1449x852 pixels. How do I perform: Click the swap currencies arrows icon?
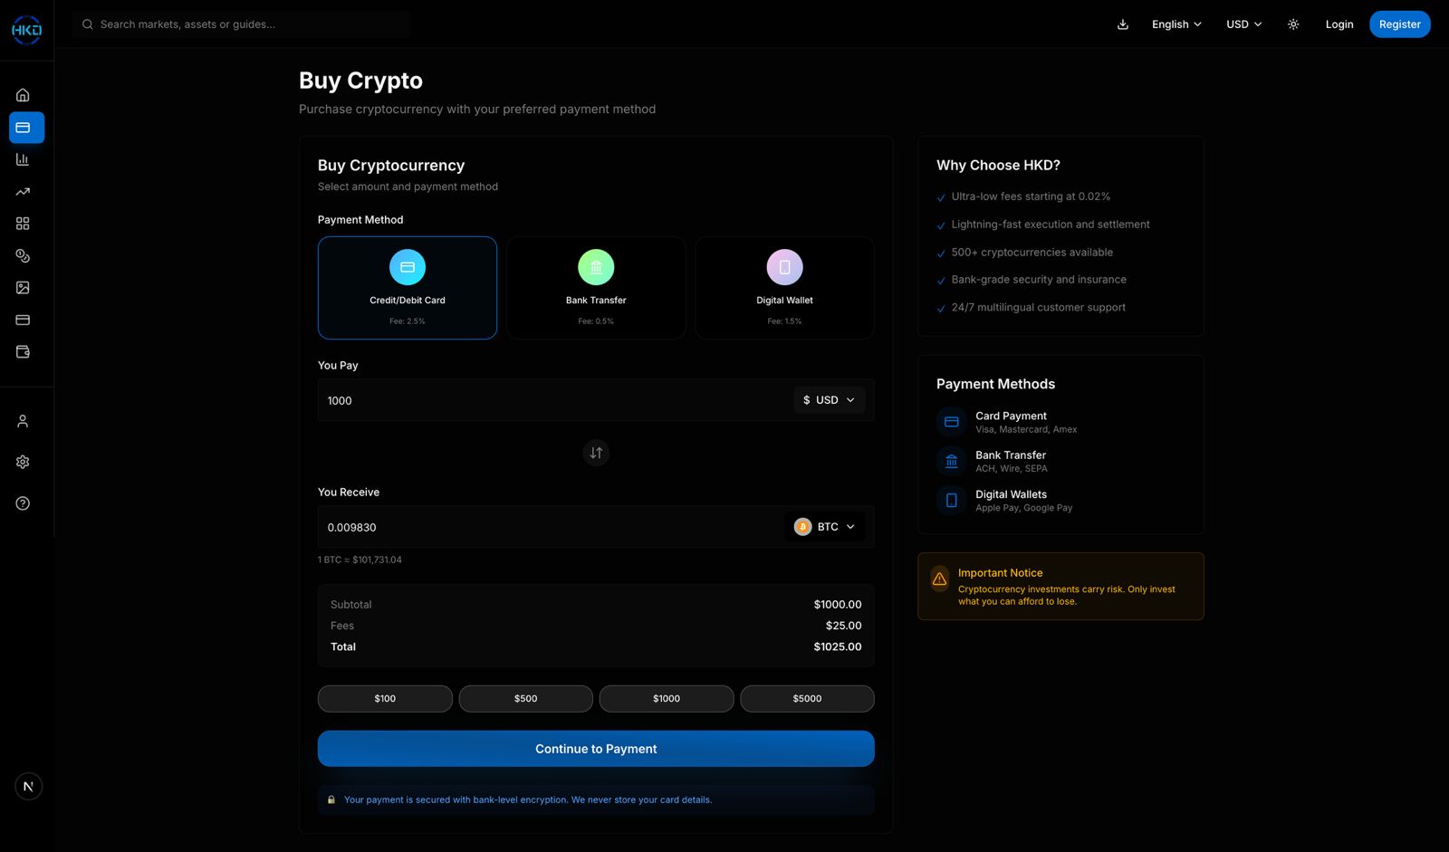[596, 453]
